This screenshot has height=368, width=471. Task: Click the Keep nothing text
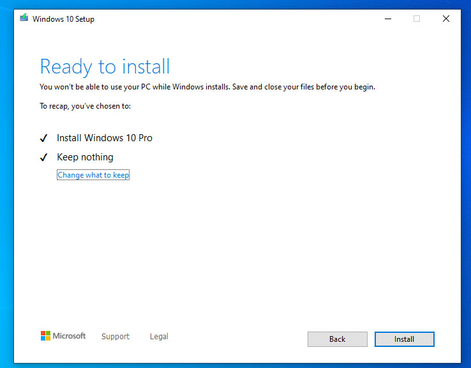(x=85, y=157)
